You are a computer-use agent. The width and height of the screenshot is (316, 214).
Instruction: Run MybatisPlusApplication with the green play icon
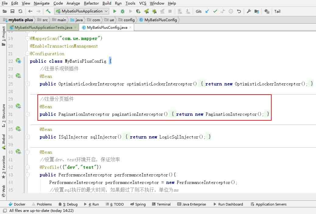115,11
